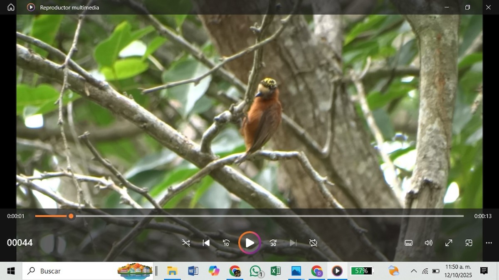Screen dimensions: 499x280
Task: Enter full screen mode
Action: point(449,243)
